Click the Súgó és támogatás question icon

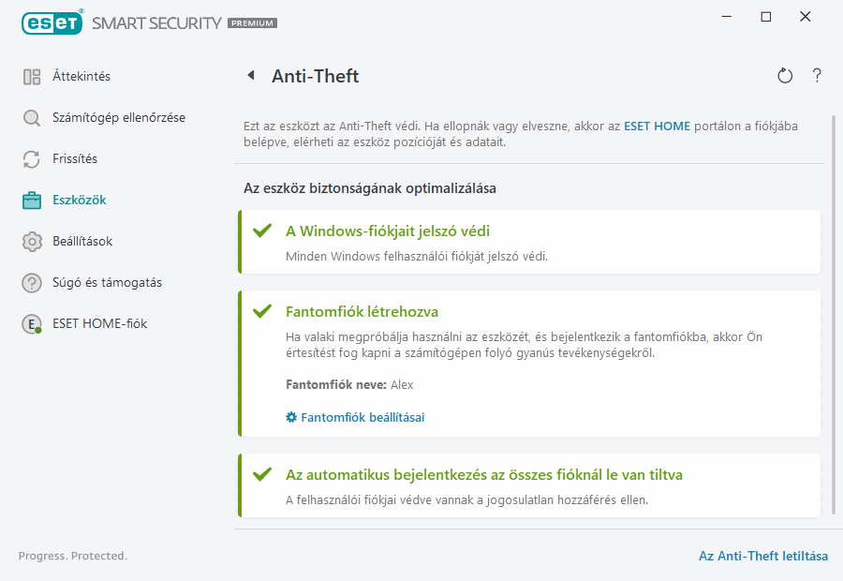click(31, 282)
